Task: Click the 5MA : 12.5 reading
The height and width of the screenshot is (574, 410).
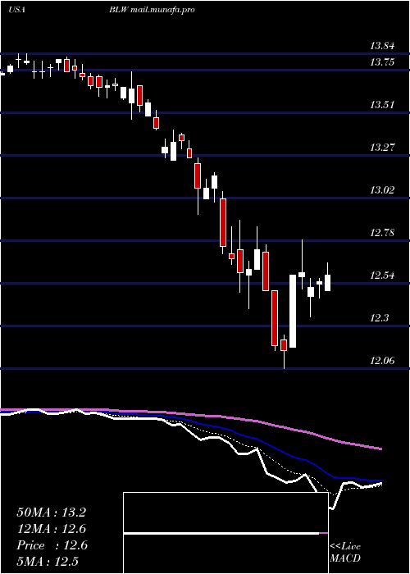Action: click(48, 562)
